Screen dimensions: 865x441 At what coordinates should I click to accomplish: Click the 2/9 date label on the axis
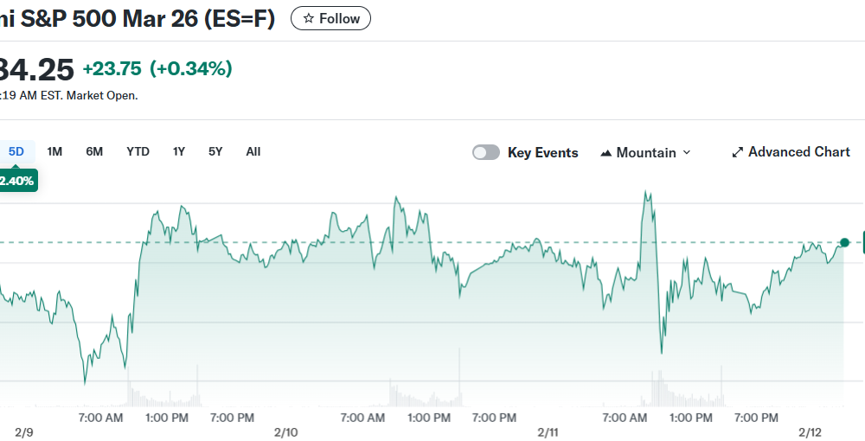(23, 432)
